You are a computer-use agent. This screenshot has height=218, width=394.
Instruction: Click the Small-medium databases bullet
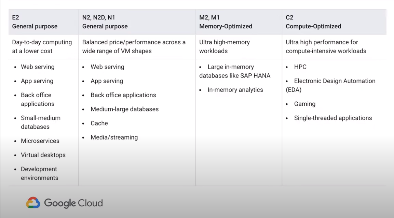tap(40, 122)
